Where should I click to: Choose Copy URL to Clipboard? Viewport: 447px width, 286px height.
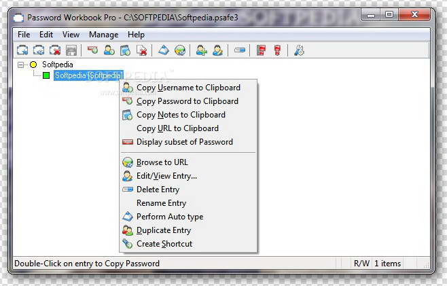click(188, 128)
